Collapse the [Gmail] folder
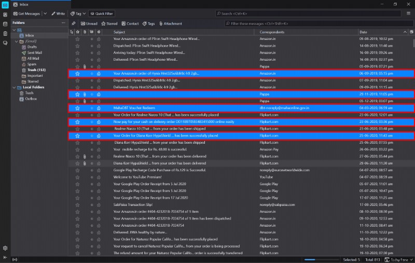Viewport: 415px width, 263px height. pos(17,41)
